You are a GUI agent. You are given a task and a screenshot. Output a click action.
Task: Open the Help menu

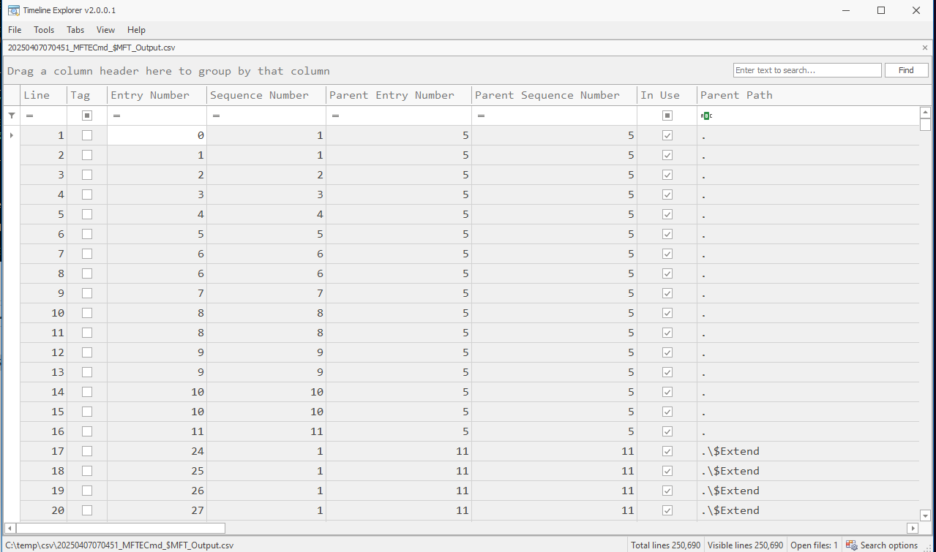tap(136, 30)
